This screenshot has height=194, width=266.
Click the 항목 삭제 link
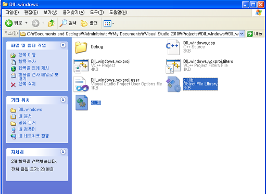[x=27, y=84]
